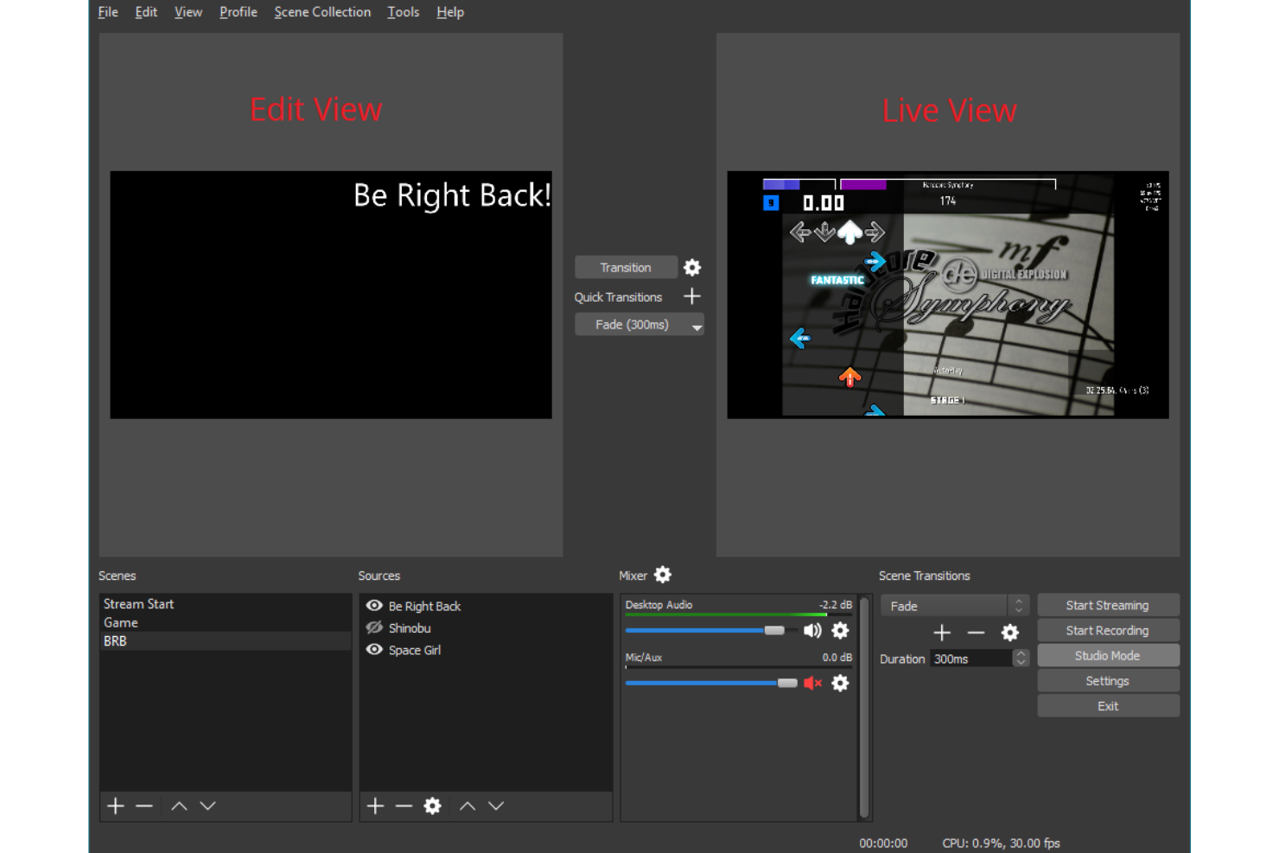Open Desktop Audio advanced settings gear
The width and height of the screenshot is (1279, 853).
pos(839,630)
